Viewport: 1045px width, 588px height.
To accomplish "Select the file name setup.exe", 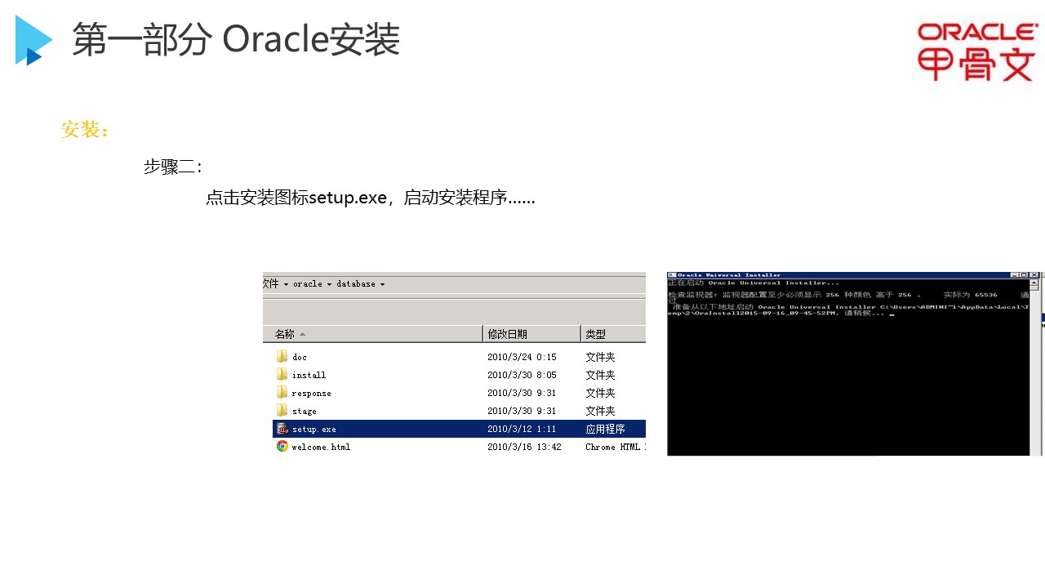I will tap(314, 429).
